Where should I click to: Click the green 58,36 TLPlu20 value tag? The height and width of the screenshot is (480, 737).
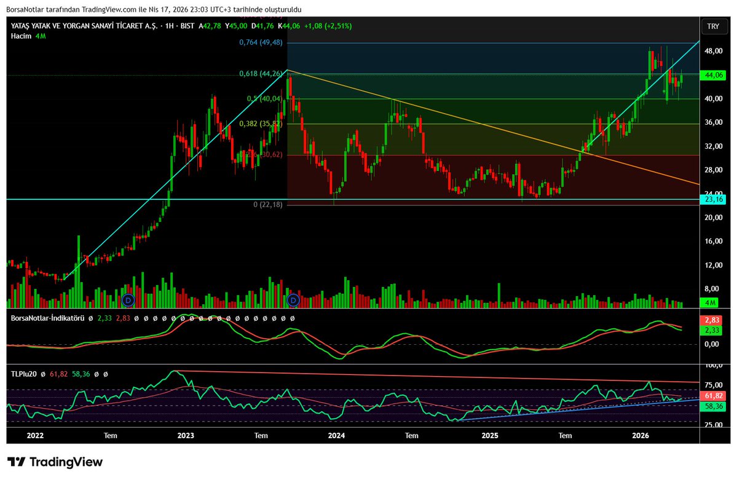pyautogui.click(x=714, y=406)
